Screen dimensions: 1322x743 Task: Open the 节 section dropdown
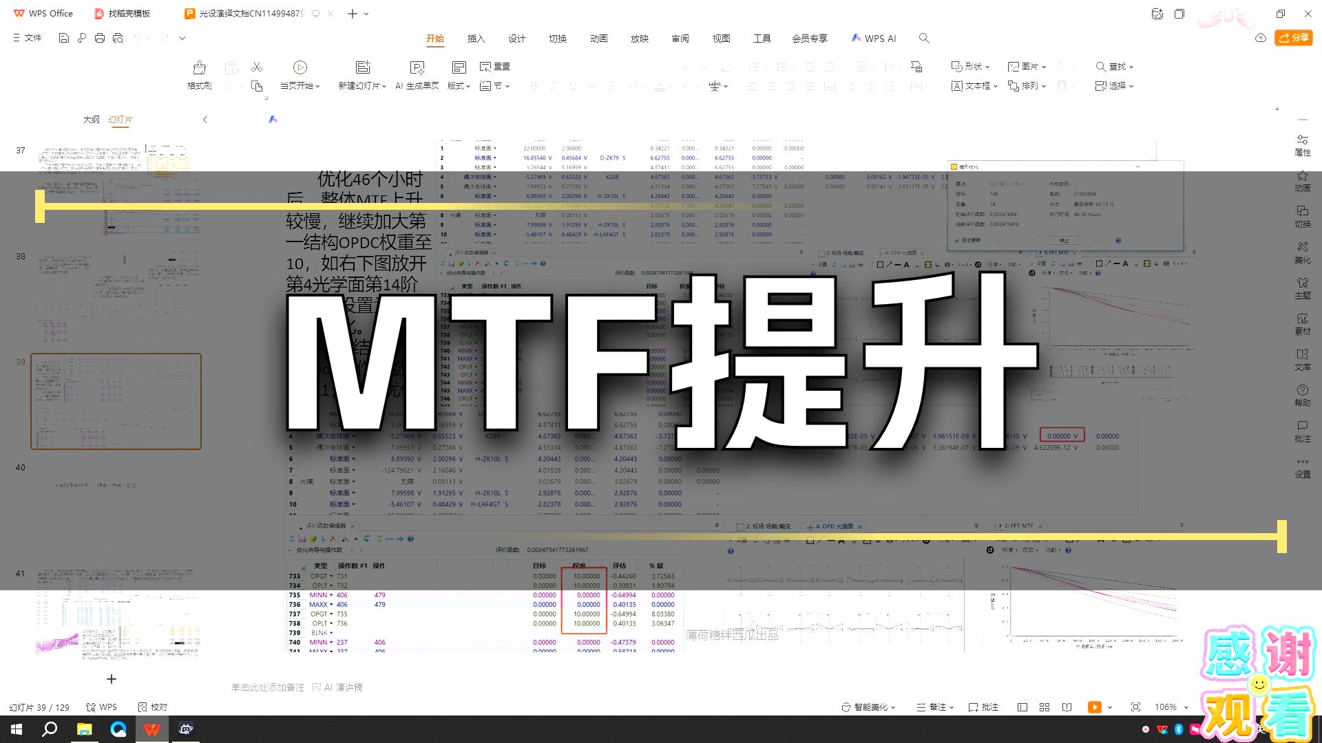click(x=495, y=86)
